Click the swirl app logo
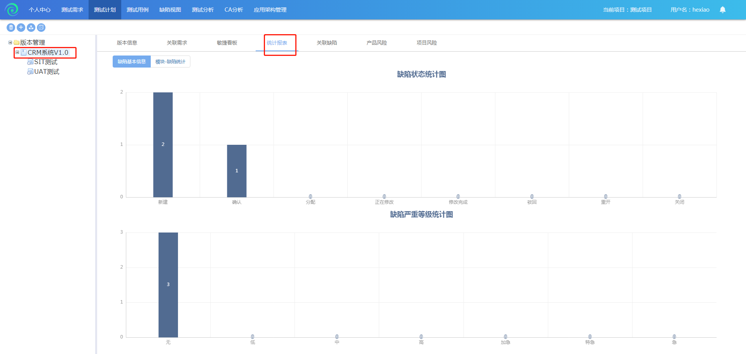This screenshot has width=746, height=354. pyautogui.click(x=12, y=10)
